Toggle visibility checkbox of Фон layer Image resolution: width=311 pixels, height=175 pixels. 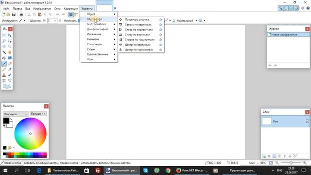[x=307, y=121]
